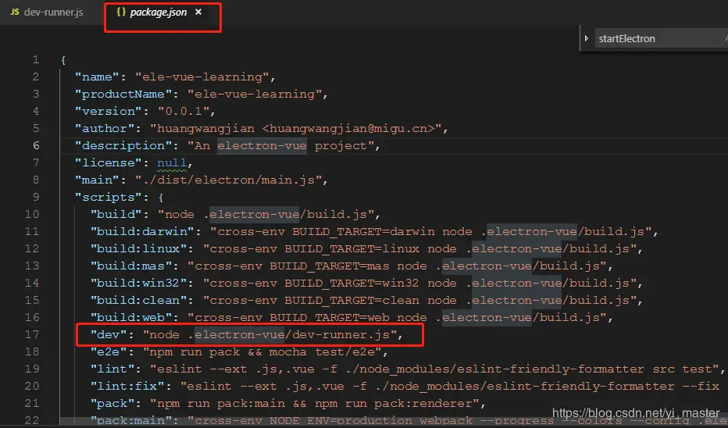728x428 pixels.
Task: Click the "scripts" key on line 9
Action: pos(108,198)
